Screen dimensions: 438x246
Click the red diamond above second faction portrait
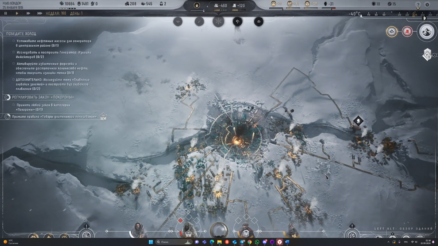click(x=180, y=220)
